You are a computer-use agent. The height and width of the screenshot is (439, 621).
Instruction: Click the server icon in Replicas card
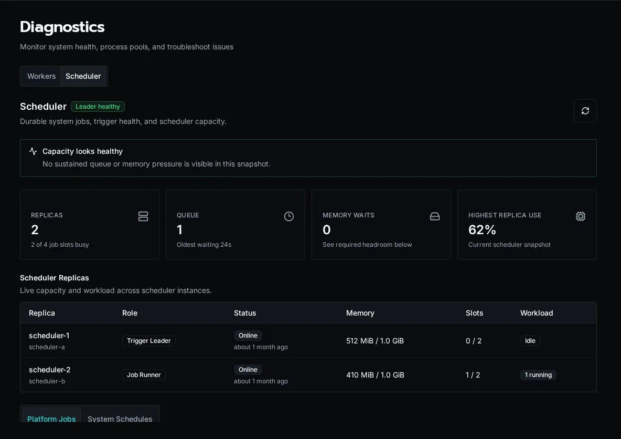point(143,216)
